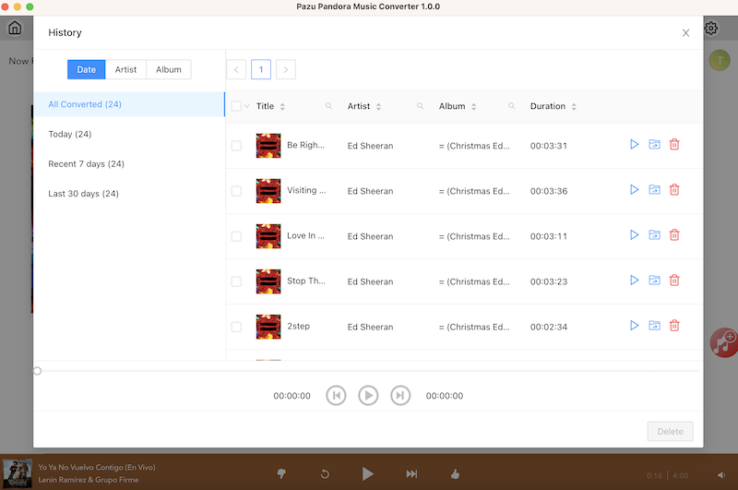Go to next page in pagination

click(x=286, y=69)
